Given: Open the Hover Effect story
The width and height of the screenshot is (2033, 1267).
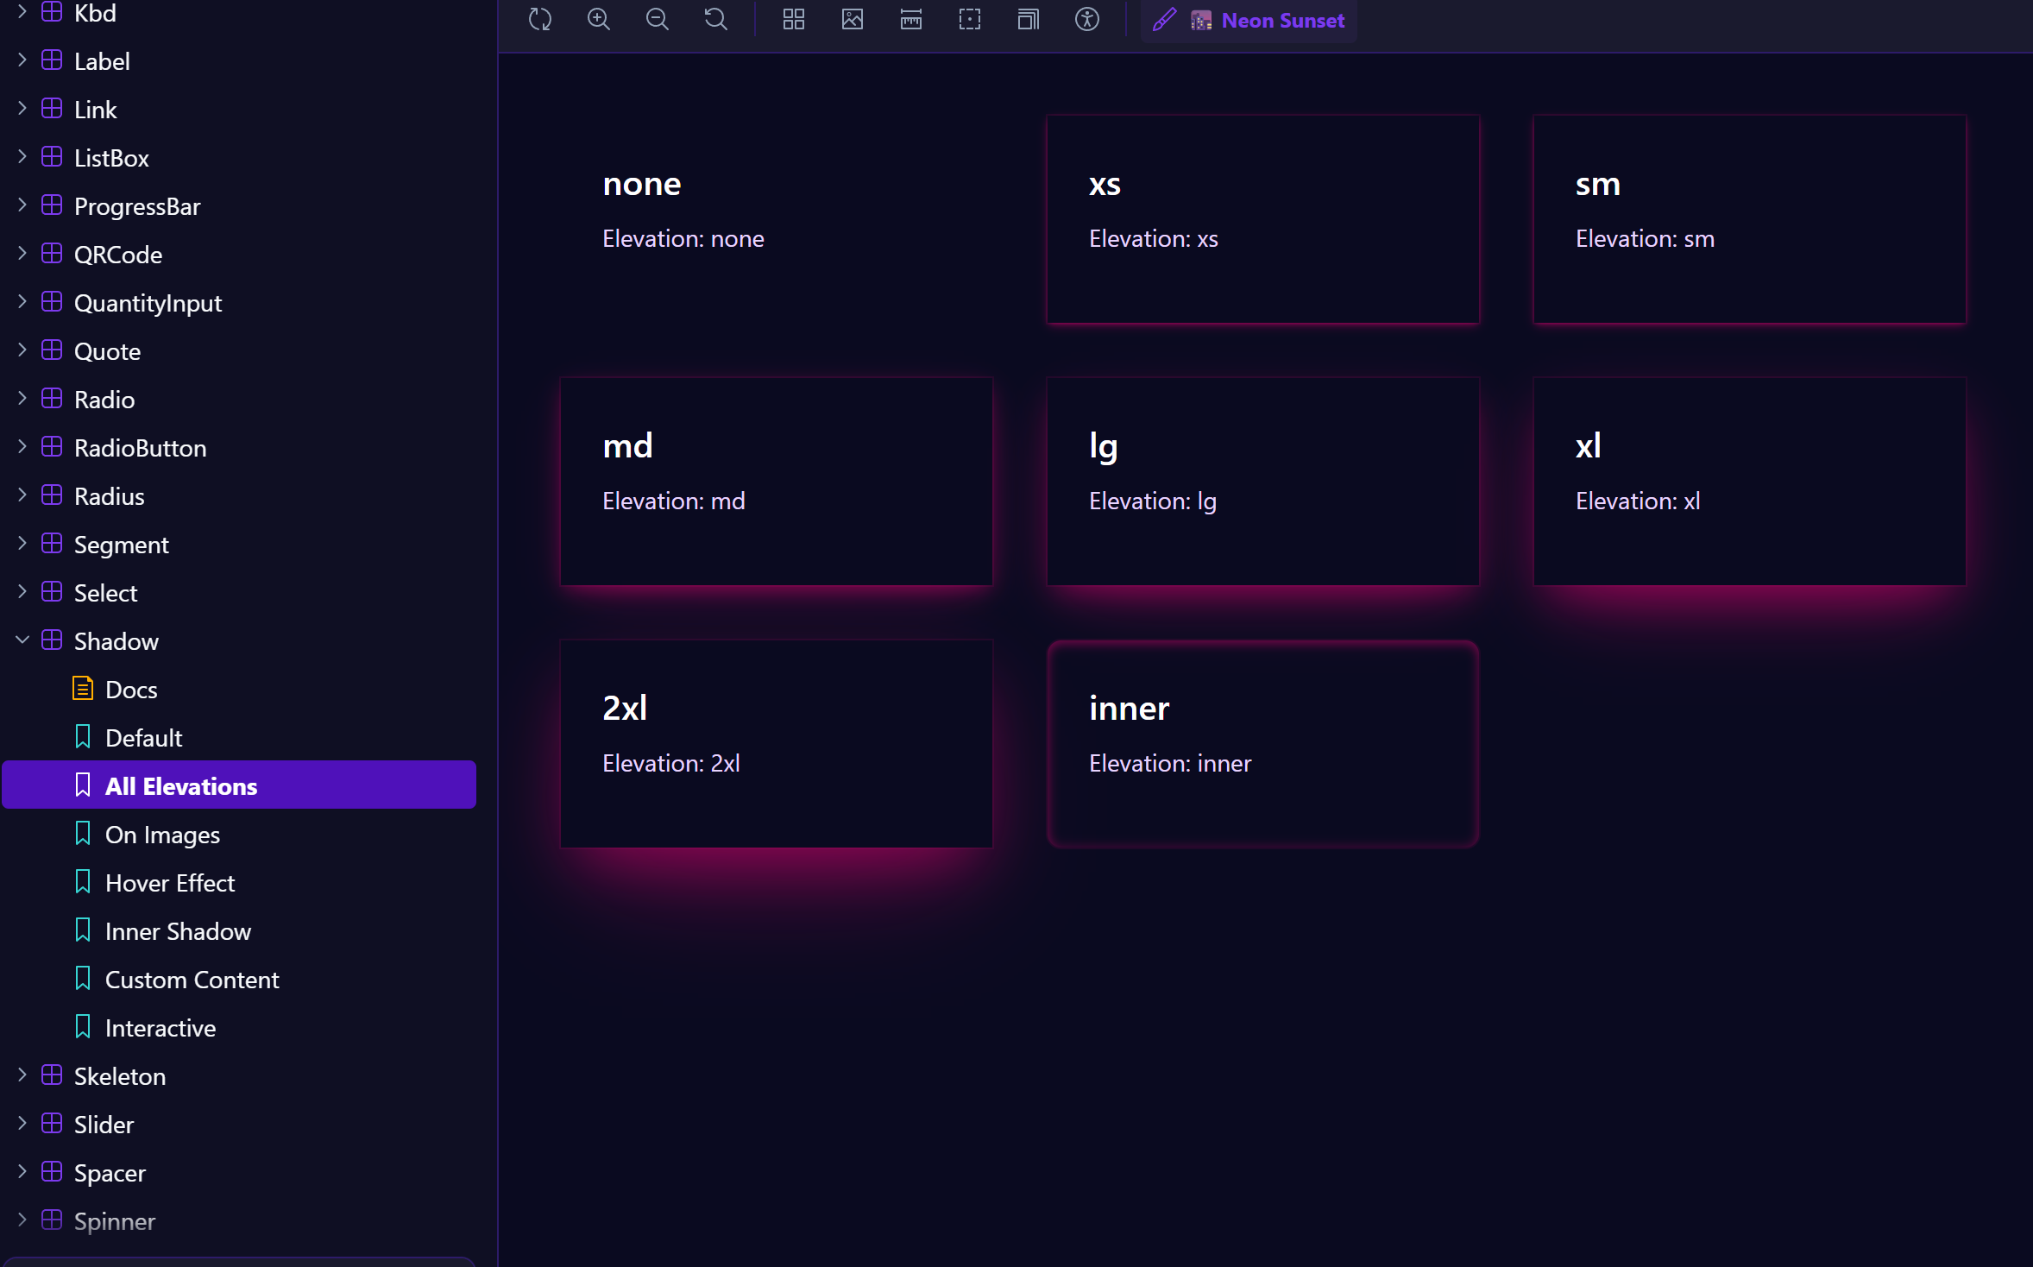Looking at the screenshot, I should [170, 883].
